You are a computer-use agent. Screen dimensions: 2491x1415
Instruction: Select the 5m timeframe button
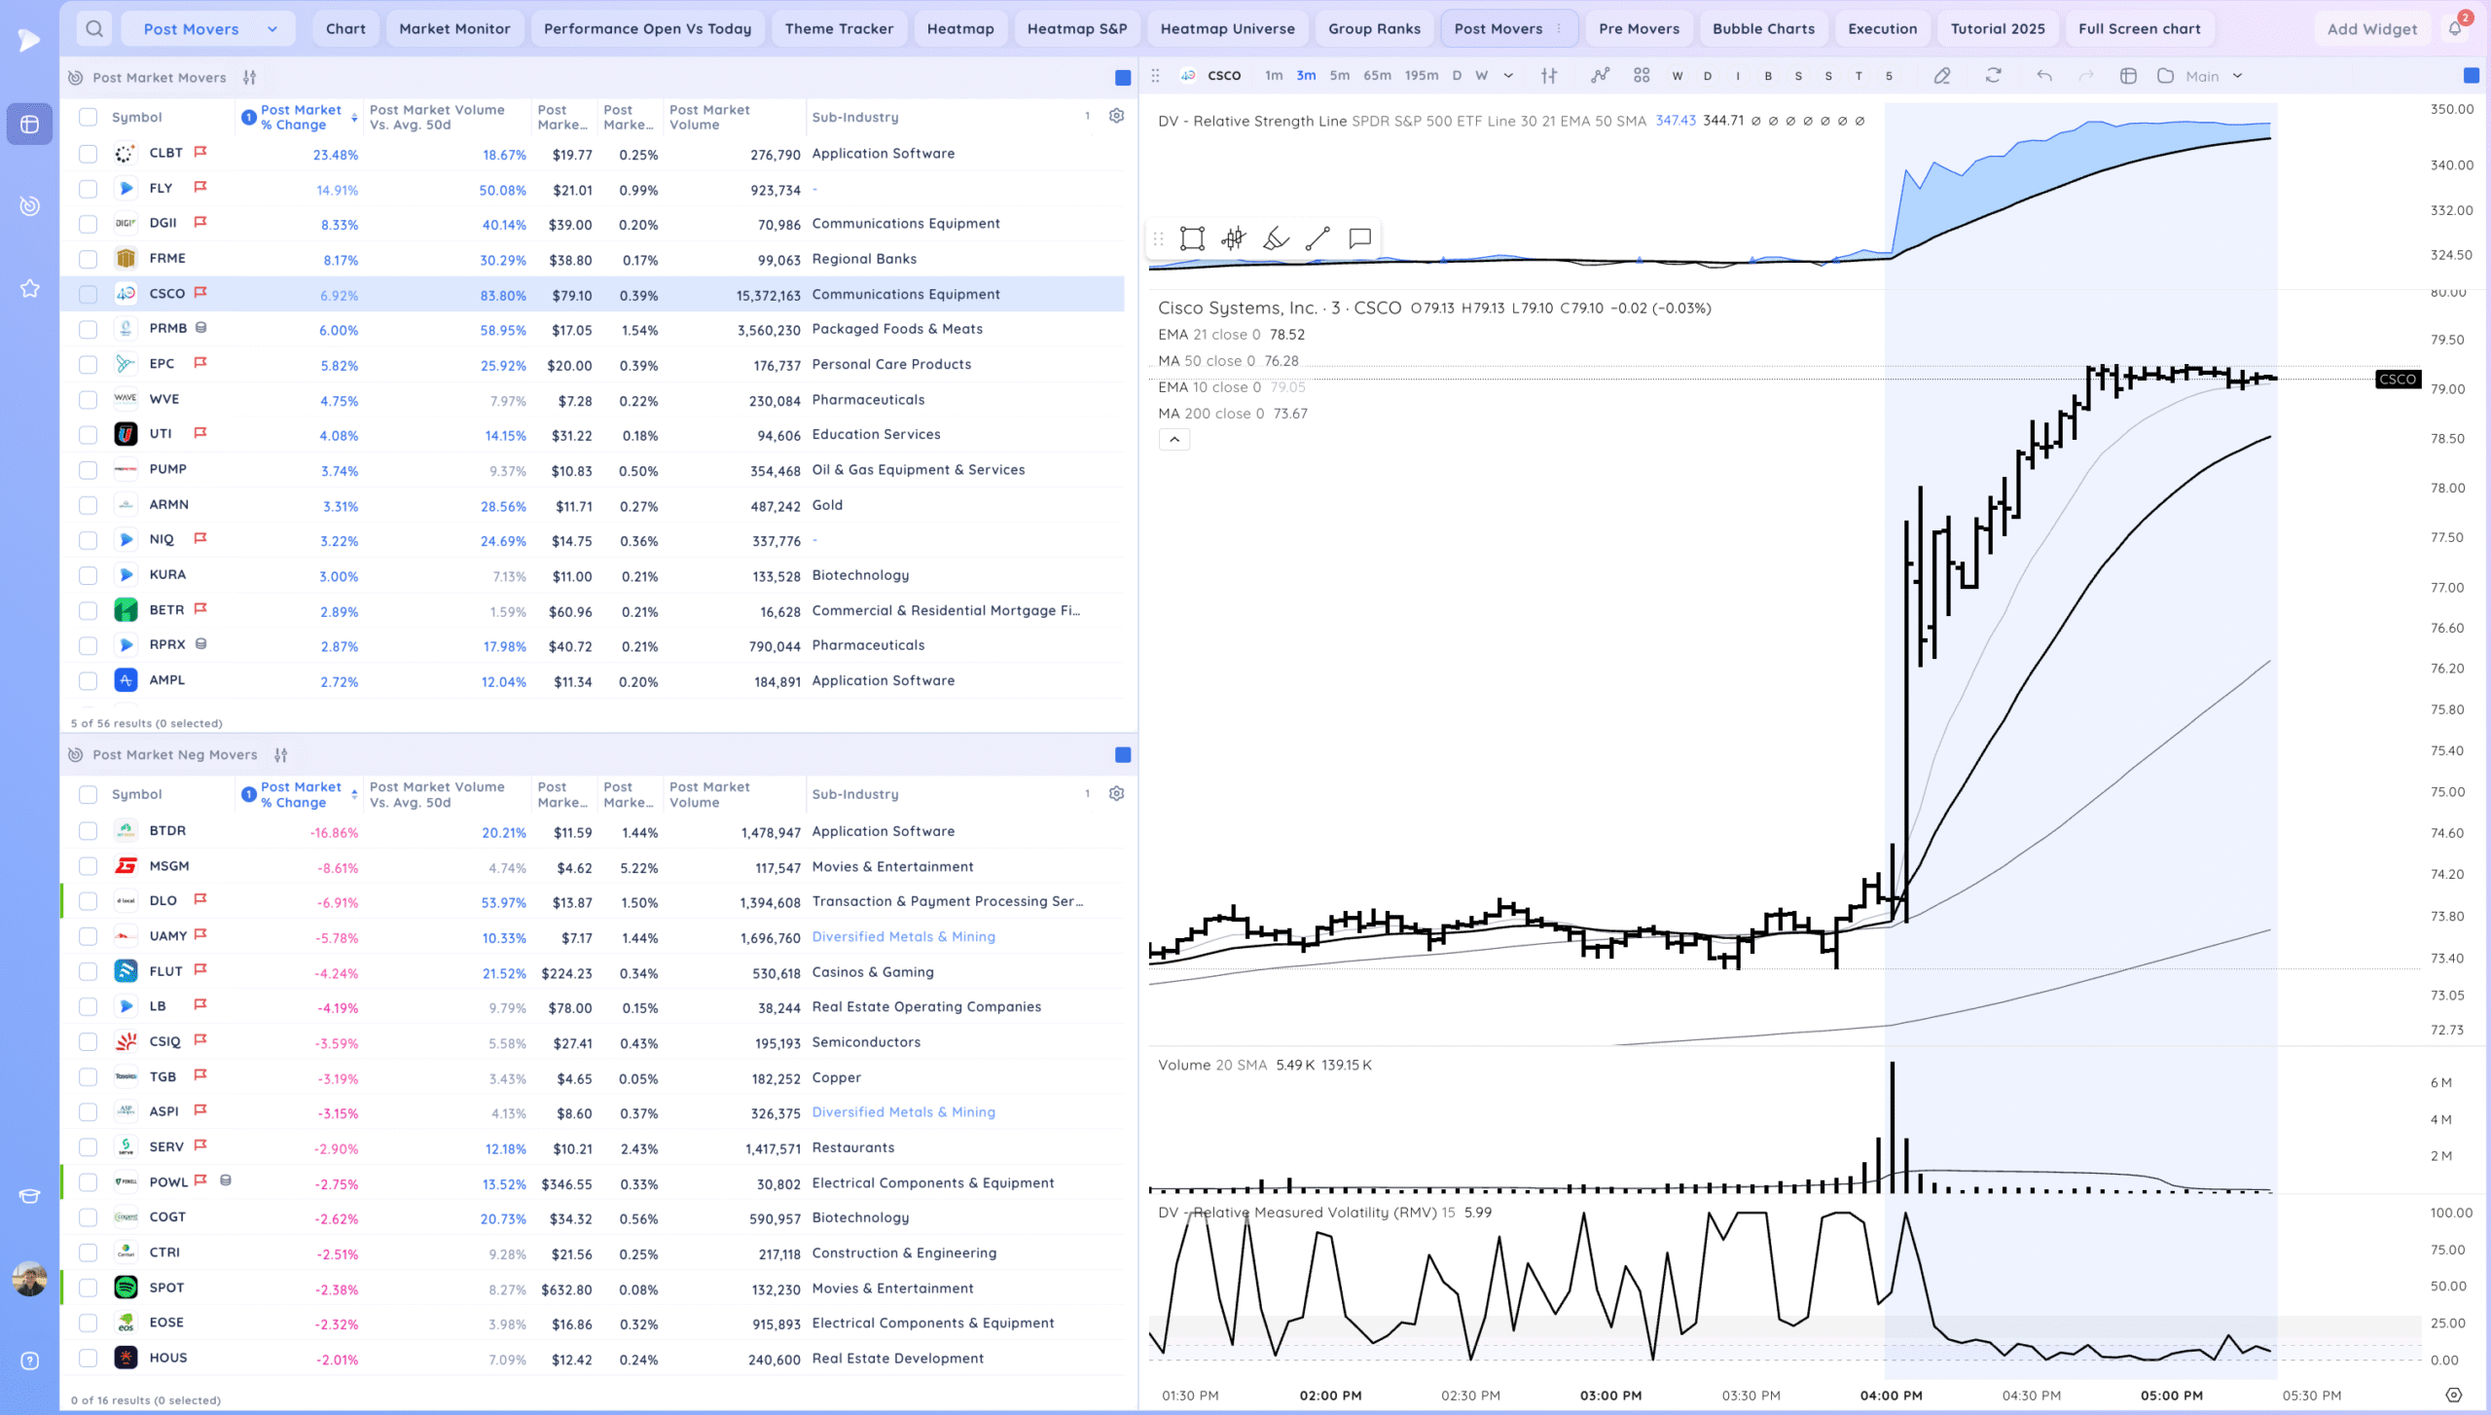1339,76
